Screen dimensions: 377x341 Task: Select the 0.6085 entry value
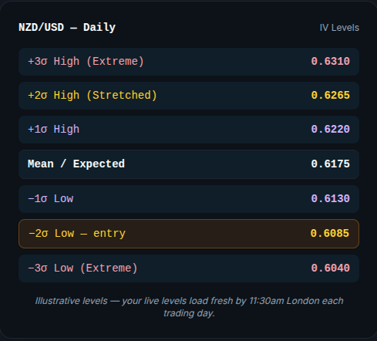click(x=330, y=234)
